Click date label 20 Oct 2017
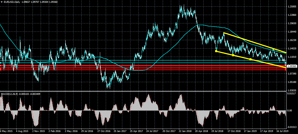 (x=169, y=131)
